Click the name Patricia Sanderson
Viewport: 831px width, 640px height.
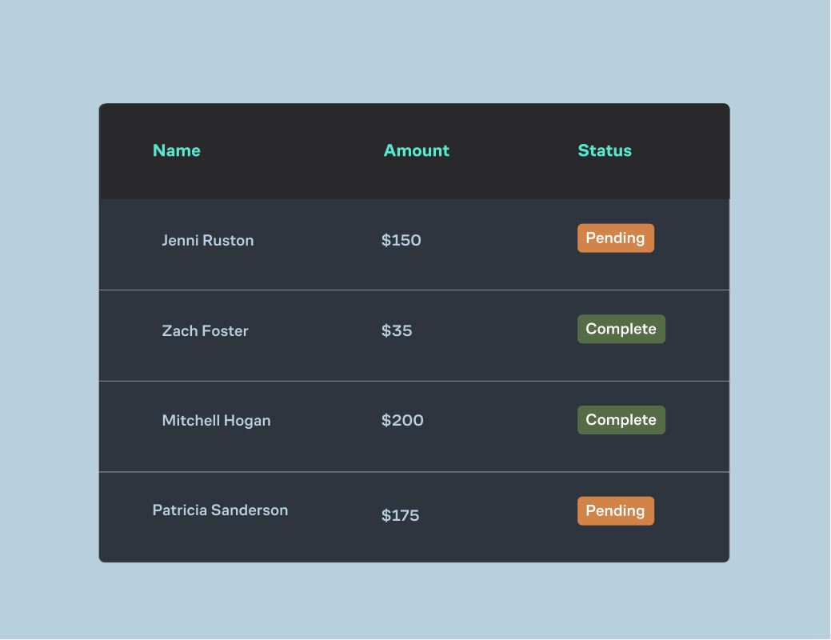(x=219, y=510)
